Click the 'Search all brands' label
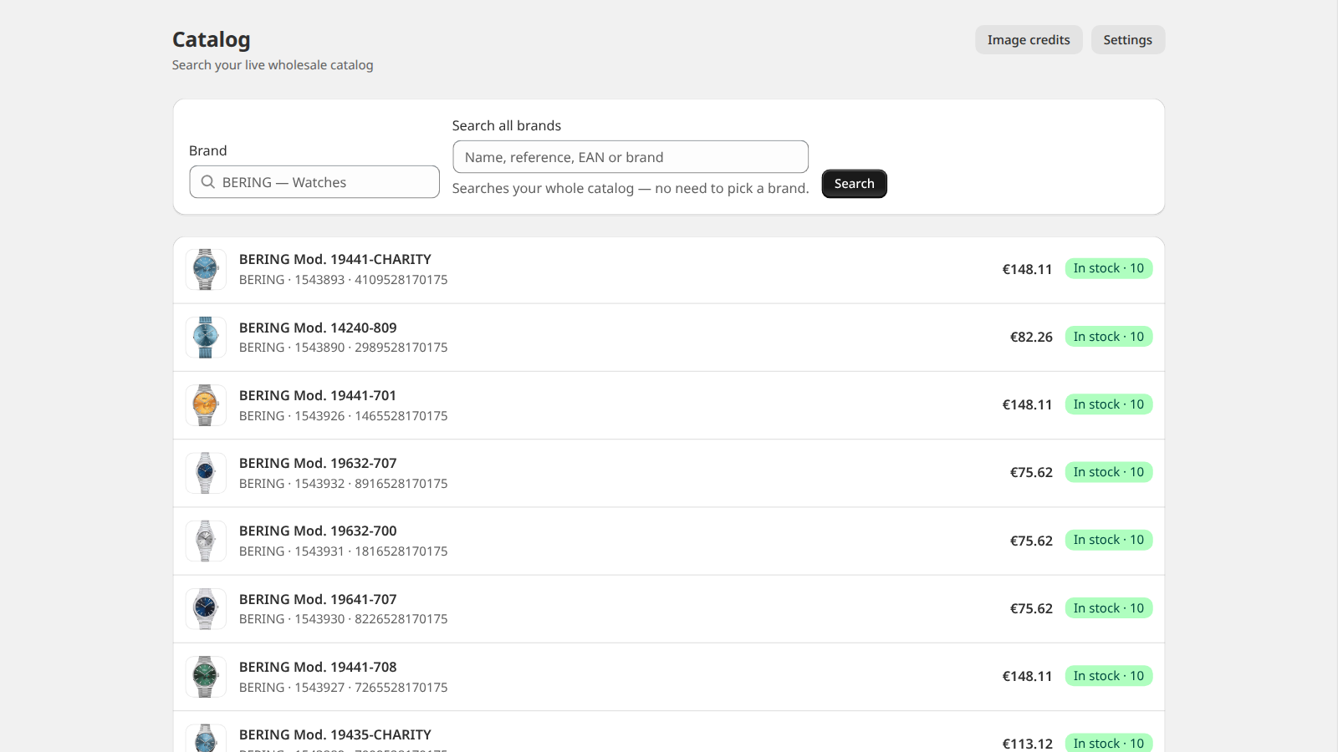 point(507,126)
